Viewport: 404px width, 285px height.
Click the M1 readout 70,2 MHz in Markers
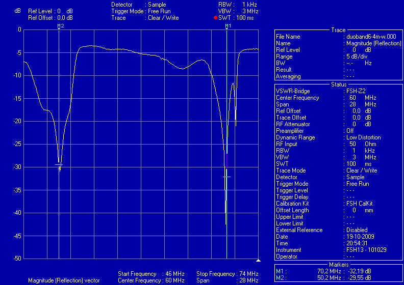click(328, 271)
